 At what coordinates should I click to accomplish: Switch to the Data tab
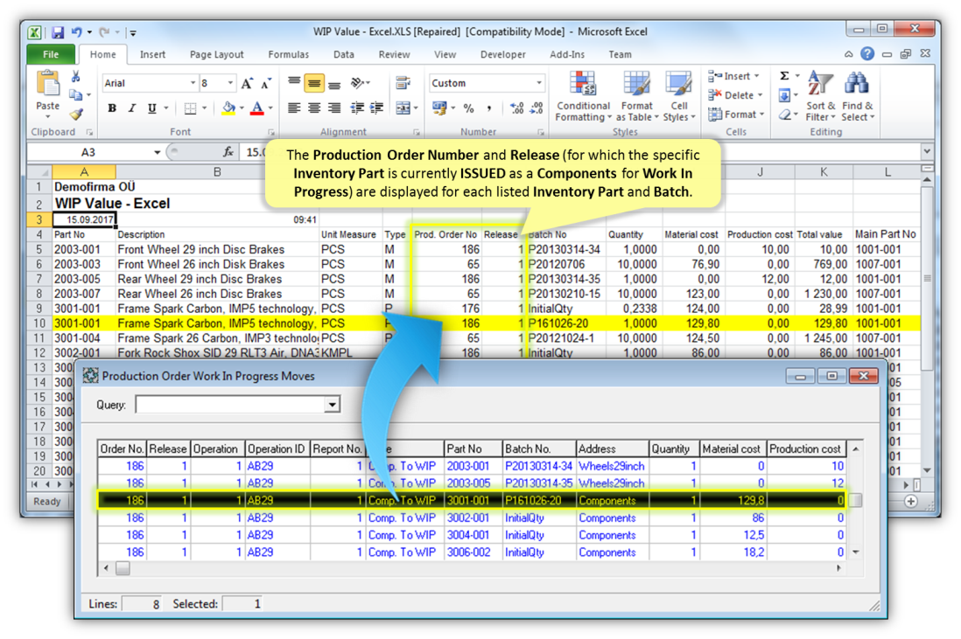click(344, 54)
